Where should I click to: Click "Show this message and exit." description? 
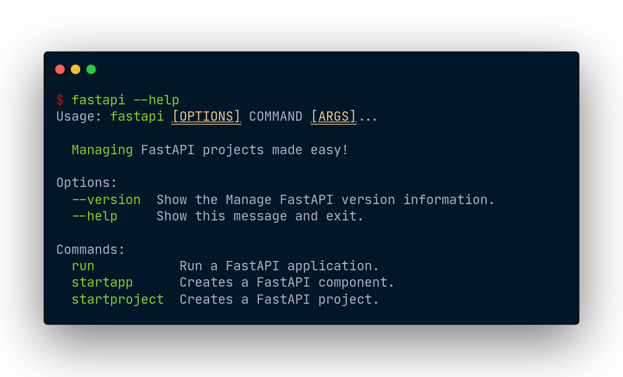coord(260,216)
